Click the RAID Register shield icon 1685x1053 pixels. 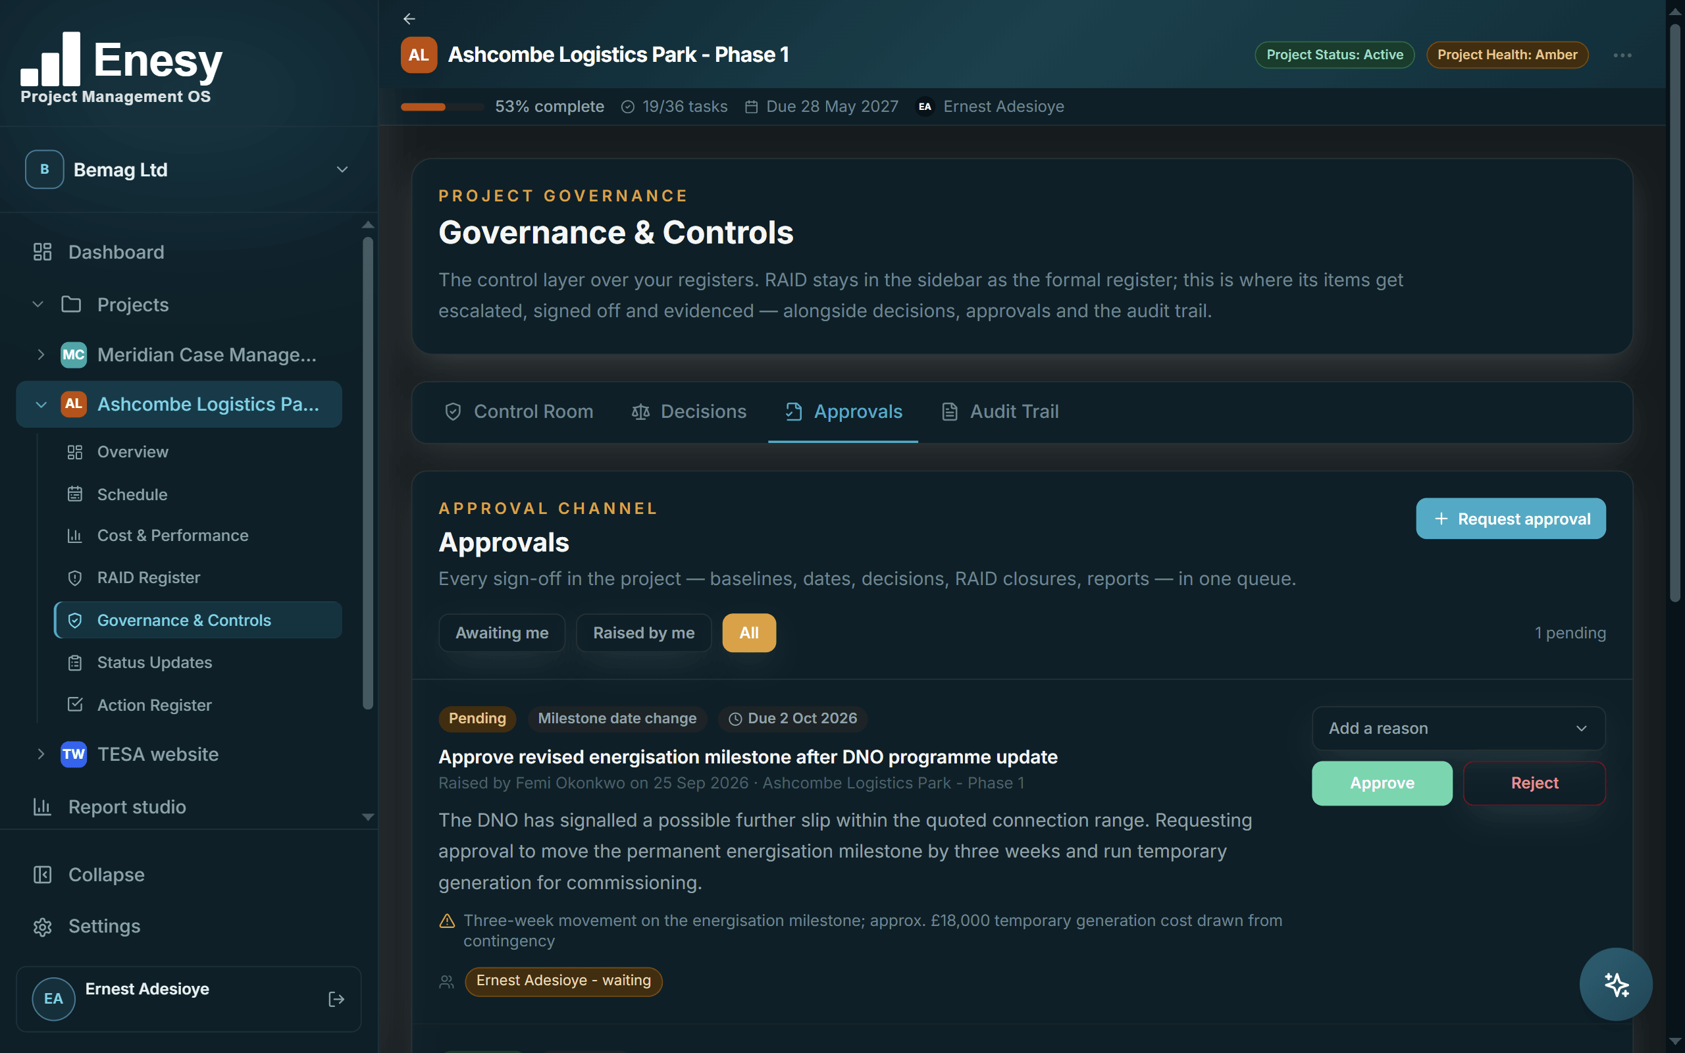(x=75, y=578)
